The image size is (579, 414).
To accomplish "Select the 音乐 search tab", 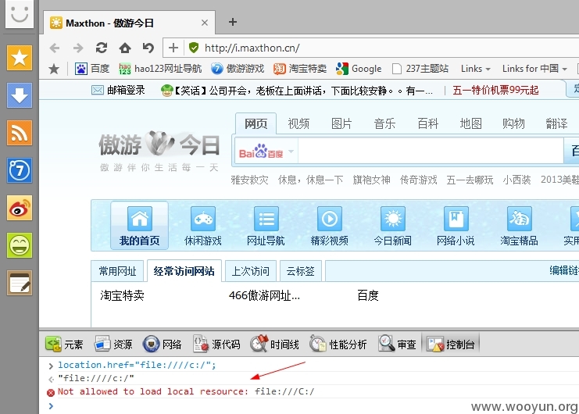I will (x=384, y=123).
